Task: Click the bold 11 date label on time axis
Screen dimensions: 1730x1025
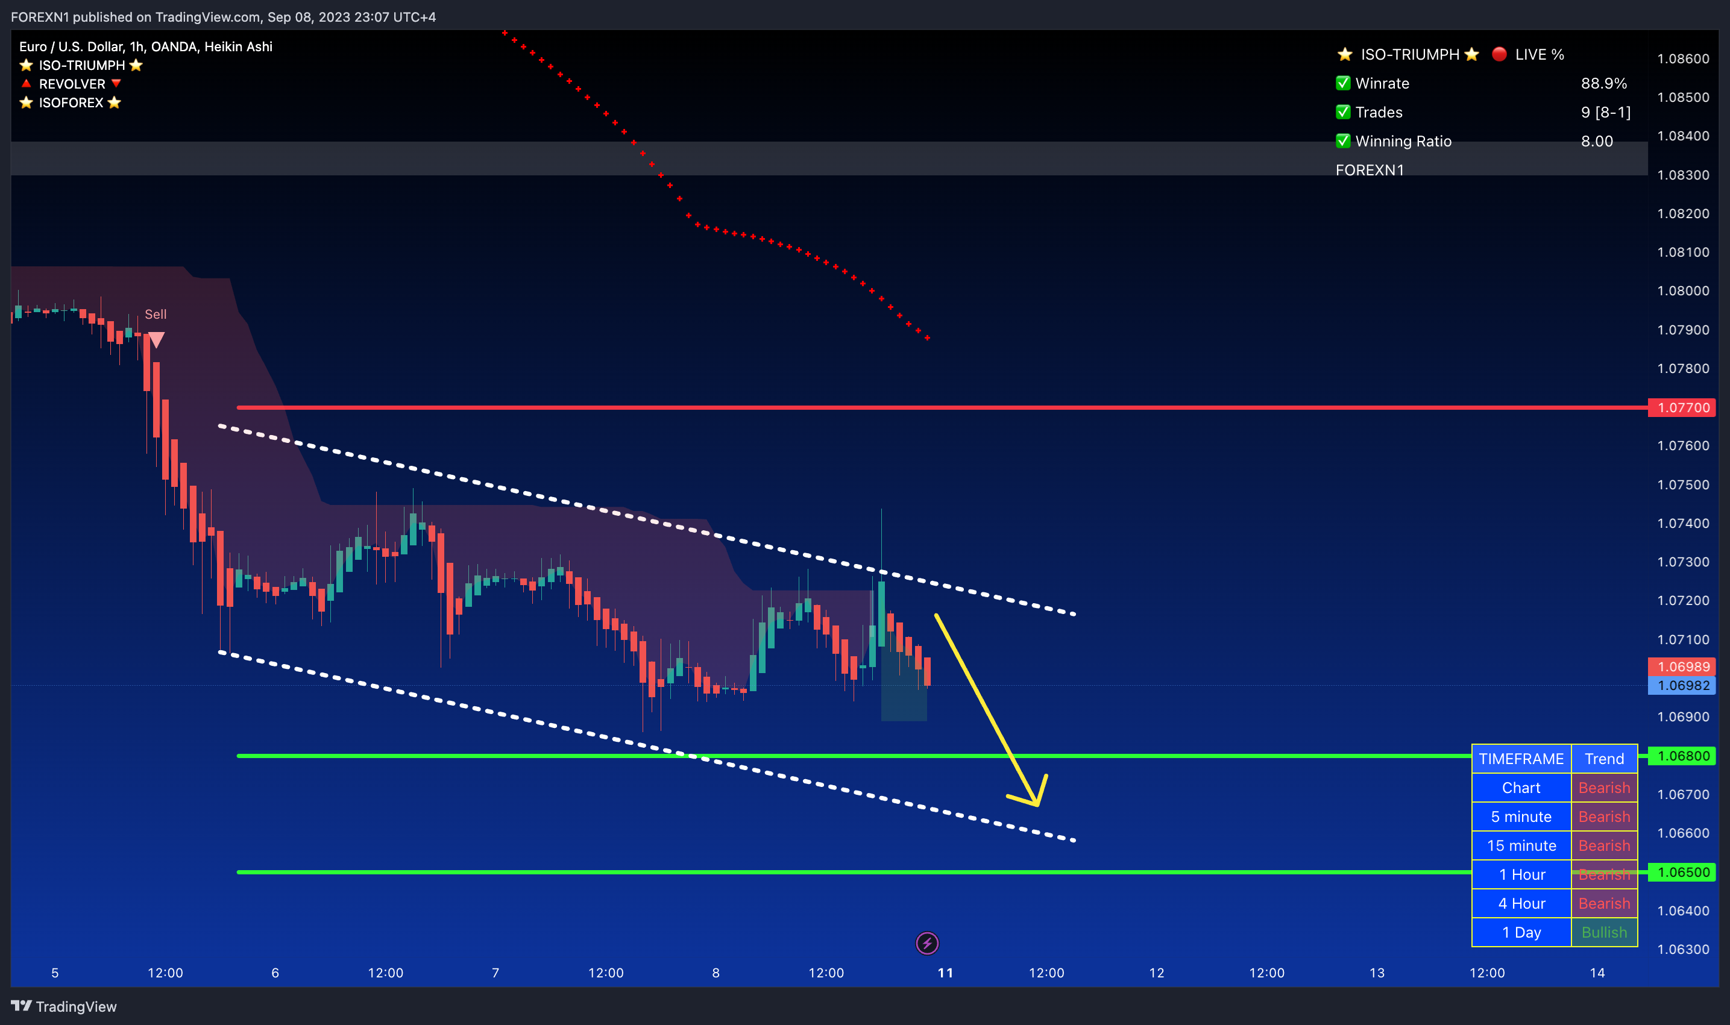Action: [945, 973]
